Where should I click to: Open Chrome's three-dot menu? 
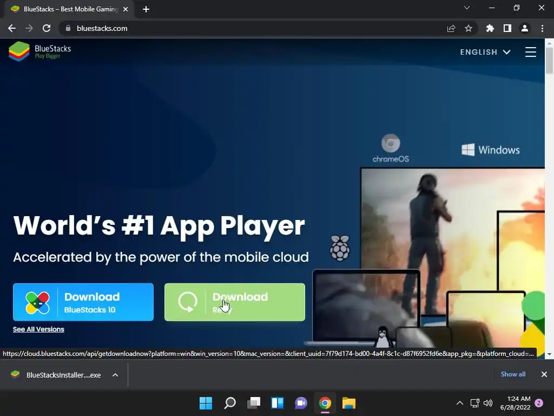[x=542, y=28]
